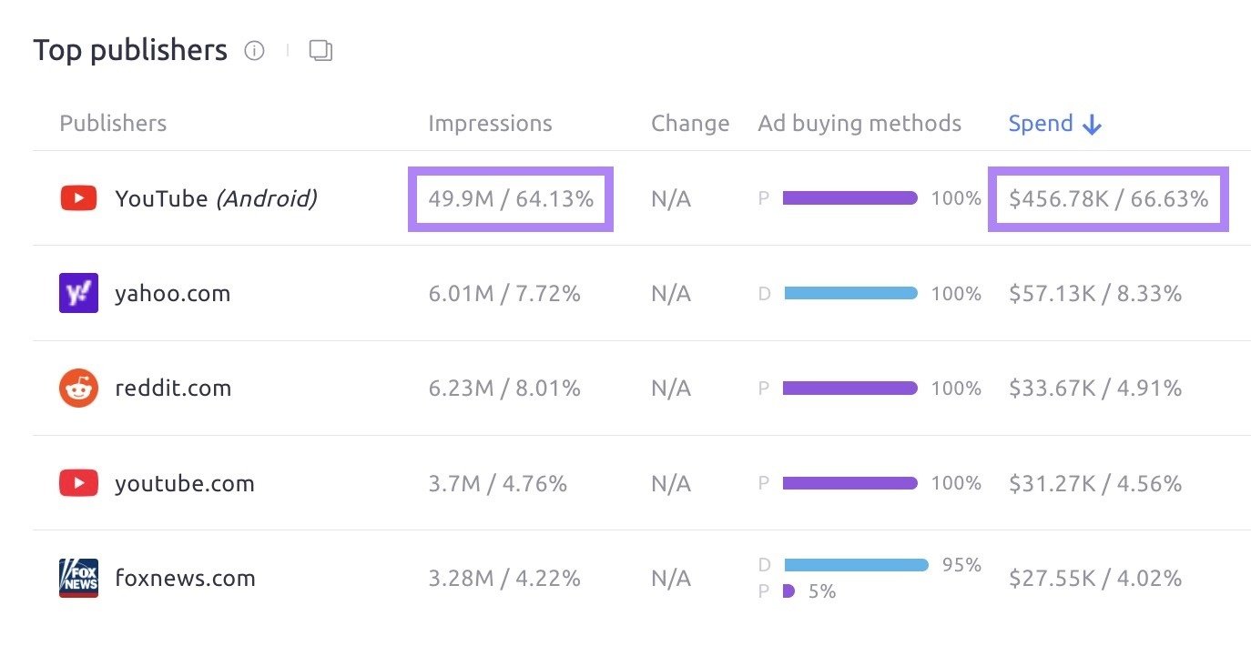This screenshot has height=646, width=1251.
Task: Select the Fox News logo icon
Action: [x=78, y=578]
